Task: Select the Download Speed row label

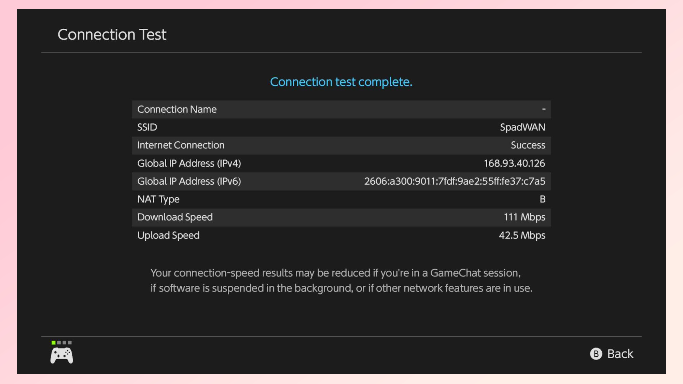Action: click(x=175, y=217)
